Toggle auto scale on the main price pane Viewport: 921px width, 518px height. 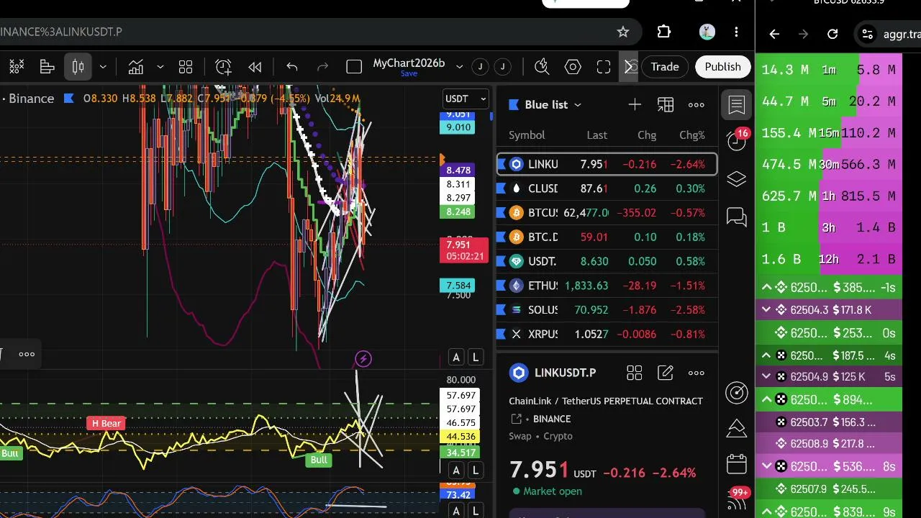point(456,358)
